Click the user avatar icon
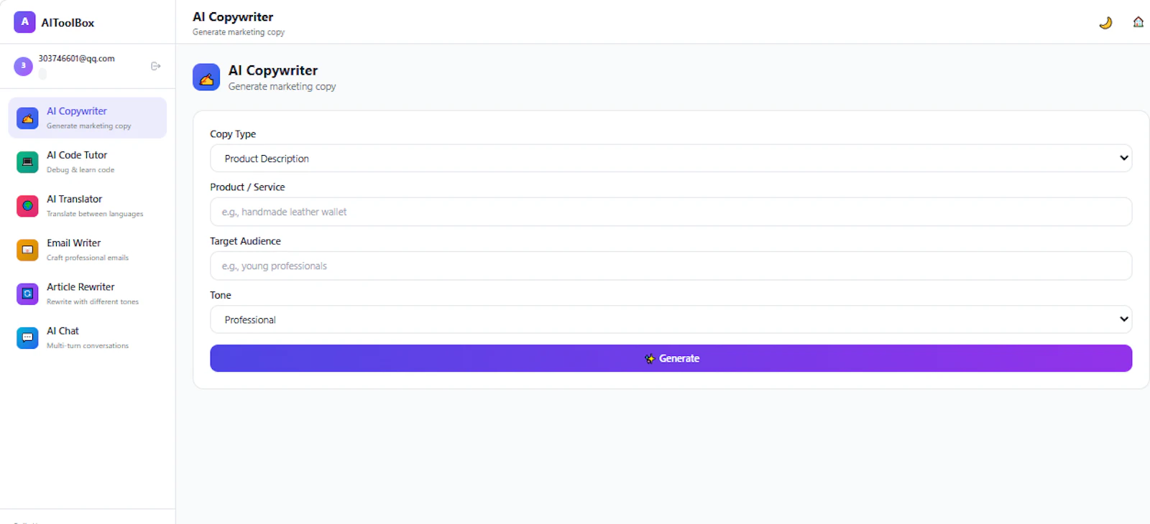The image size is (1150, 524). point(23,66)
